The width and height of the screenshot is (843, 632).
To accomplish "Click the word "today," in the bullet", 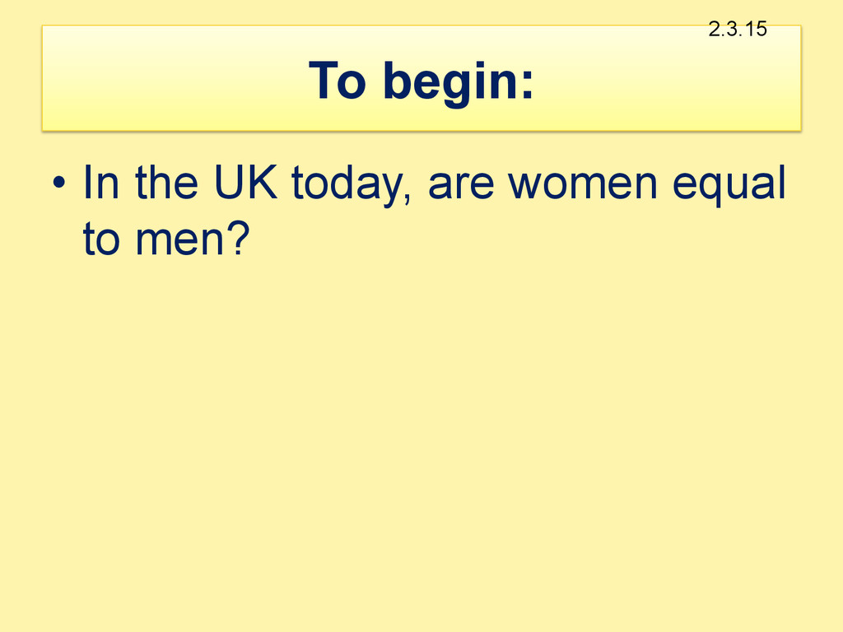I will pyautogui.click(x=352, y=184).
